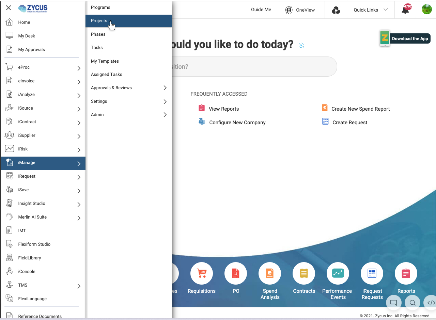
Task: Open the Contracts shortcut icon
Action: [304, 273]
